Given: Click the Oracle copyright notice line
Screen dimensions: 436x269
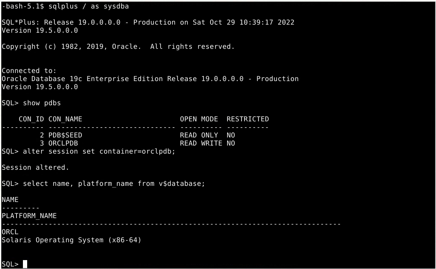Looking at the screenshot, I should [118, 47].
